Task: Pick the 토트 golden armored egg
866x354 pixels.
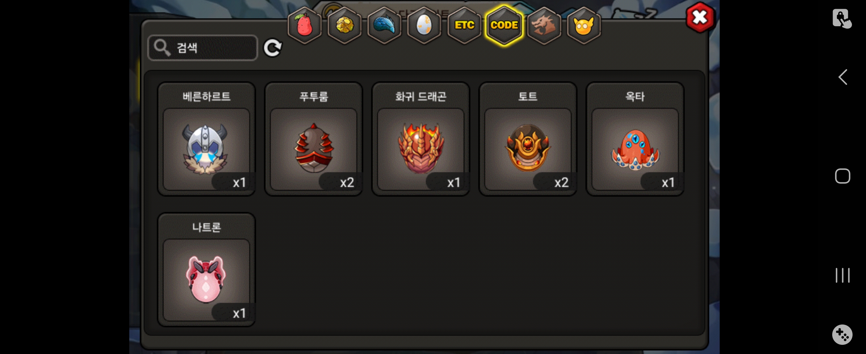Action: coord(528,139)
